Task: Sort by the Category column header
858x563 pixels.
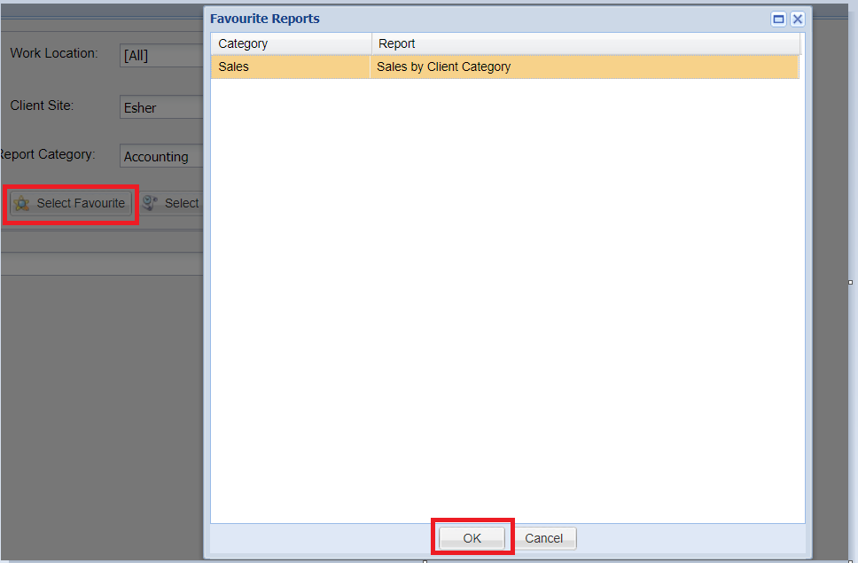Action: (291, 43)
